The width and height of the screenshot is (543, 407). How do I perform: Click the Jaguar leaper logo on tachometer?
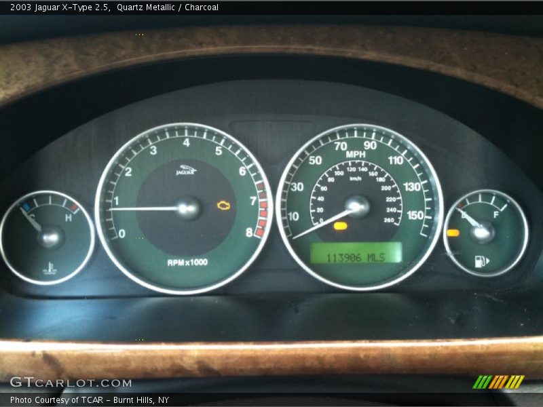coord(186,170)
